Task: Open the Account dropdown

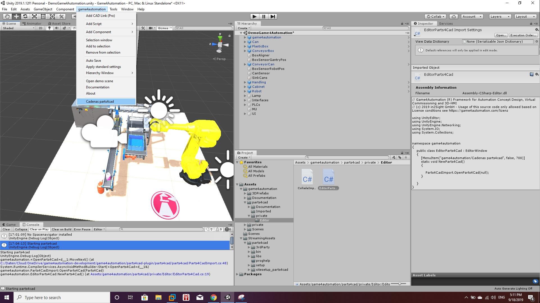Action: point(472,17)
